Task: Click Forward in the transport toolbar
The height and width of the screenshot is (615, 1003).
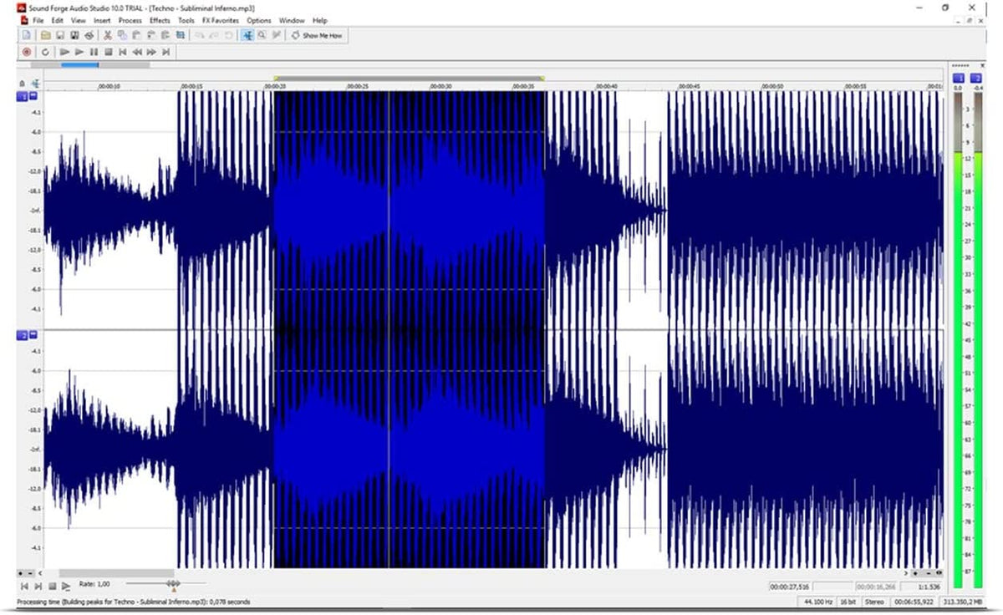Action: point(151,52)
